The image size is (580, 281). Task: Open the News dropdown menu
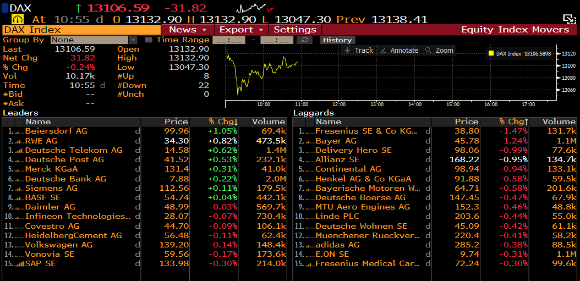(188, 30)
